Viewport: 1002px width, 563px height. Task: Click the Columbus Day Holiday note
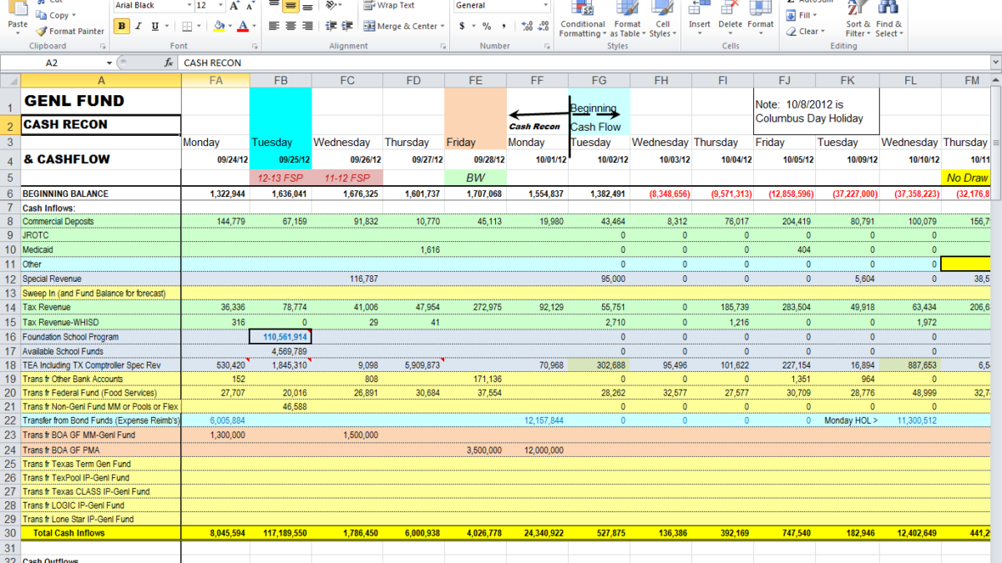pyautogui.click(x=817, y=112)
